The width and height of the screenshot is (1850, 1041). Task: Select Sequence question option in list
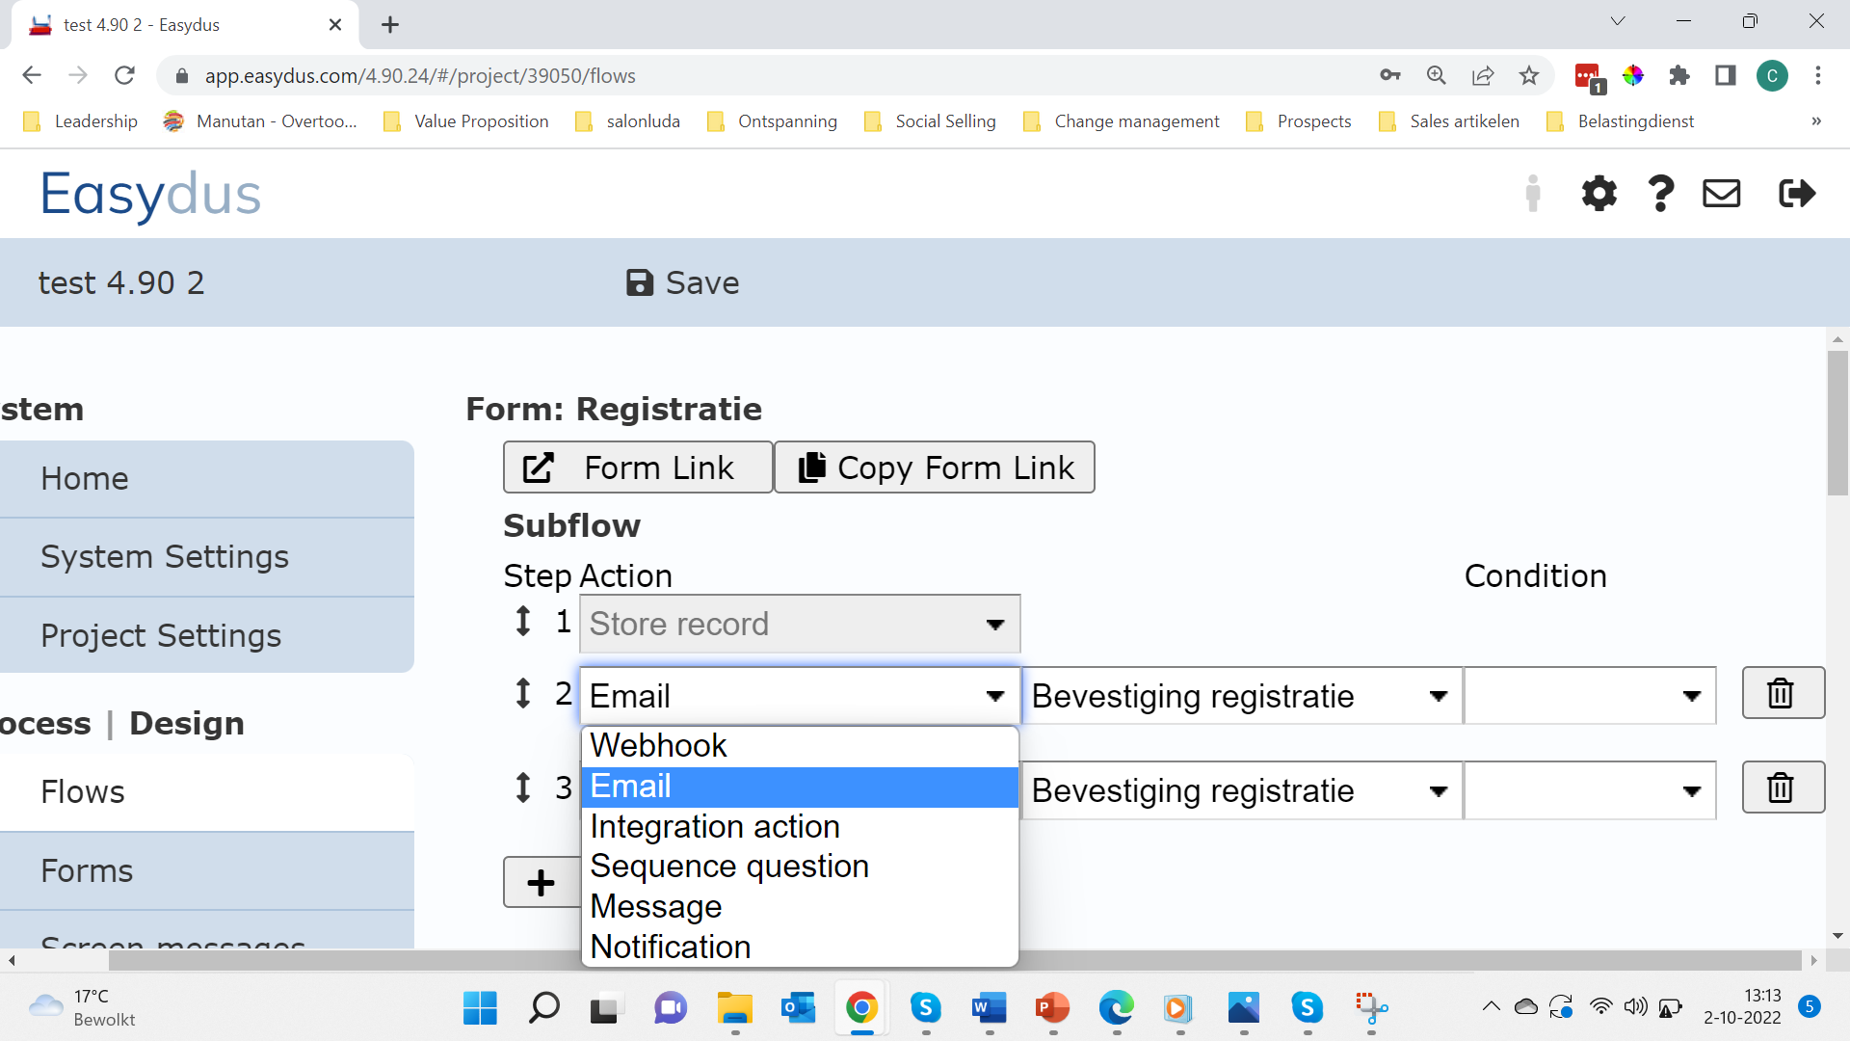(x=800, y=867)
